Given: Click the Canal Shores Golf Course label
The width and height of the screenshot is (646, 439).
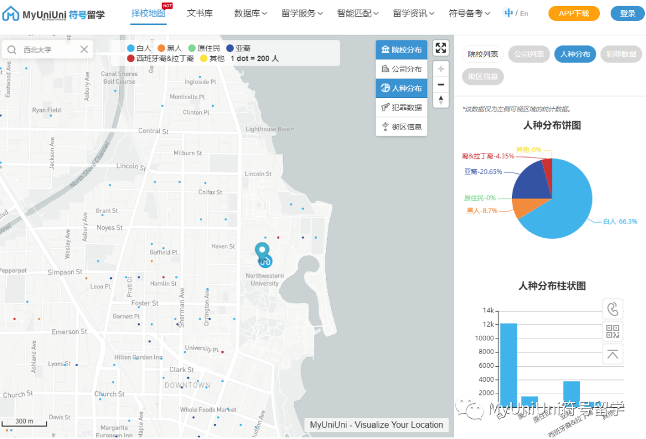Looking at the screenshot, I should (120, 78).
